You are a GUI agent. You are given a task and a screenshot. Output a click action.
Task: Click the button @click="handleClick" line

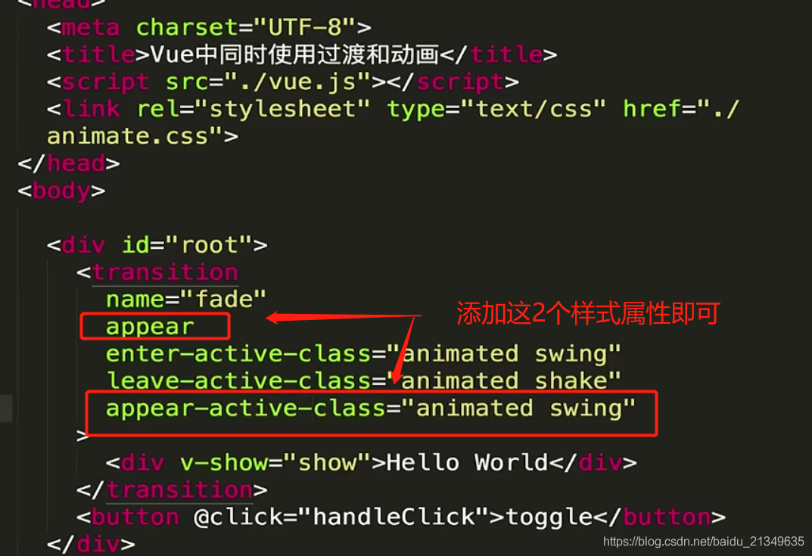click(x=401, y=517)
